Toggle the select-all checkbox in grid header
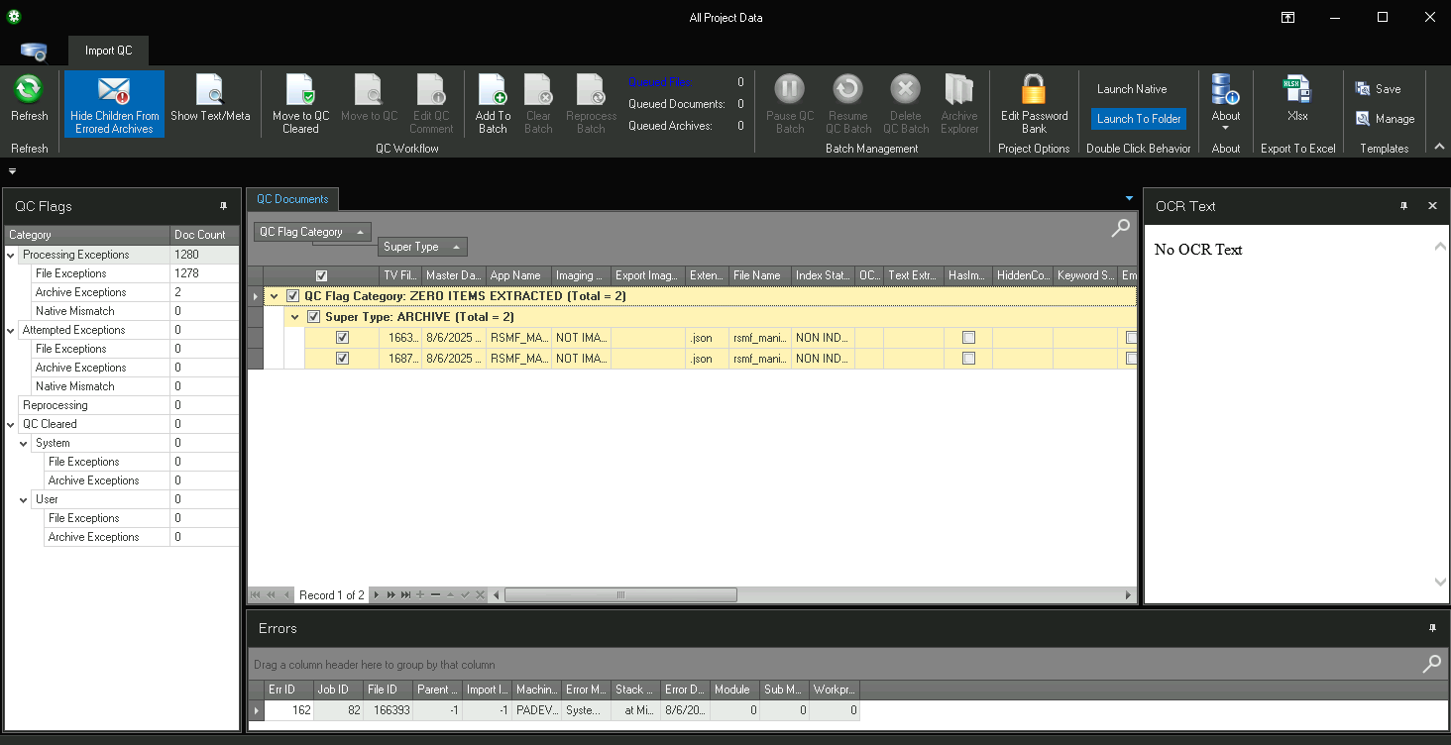 coord(321,275)
